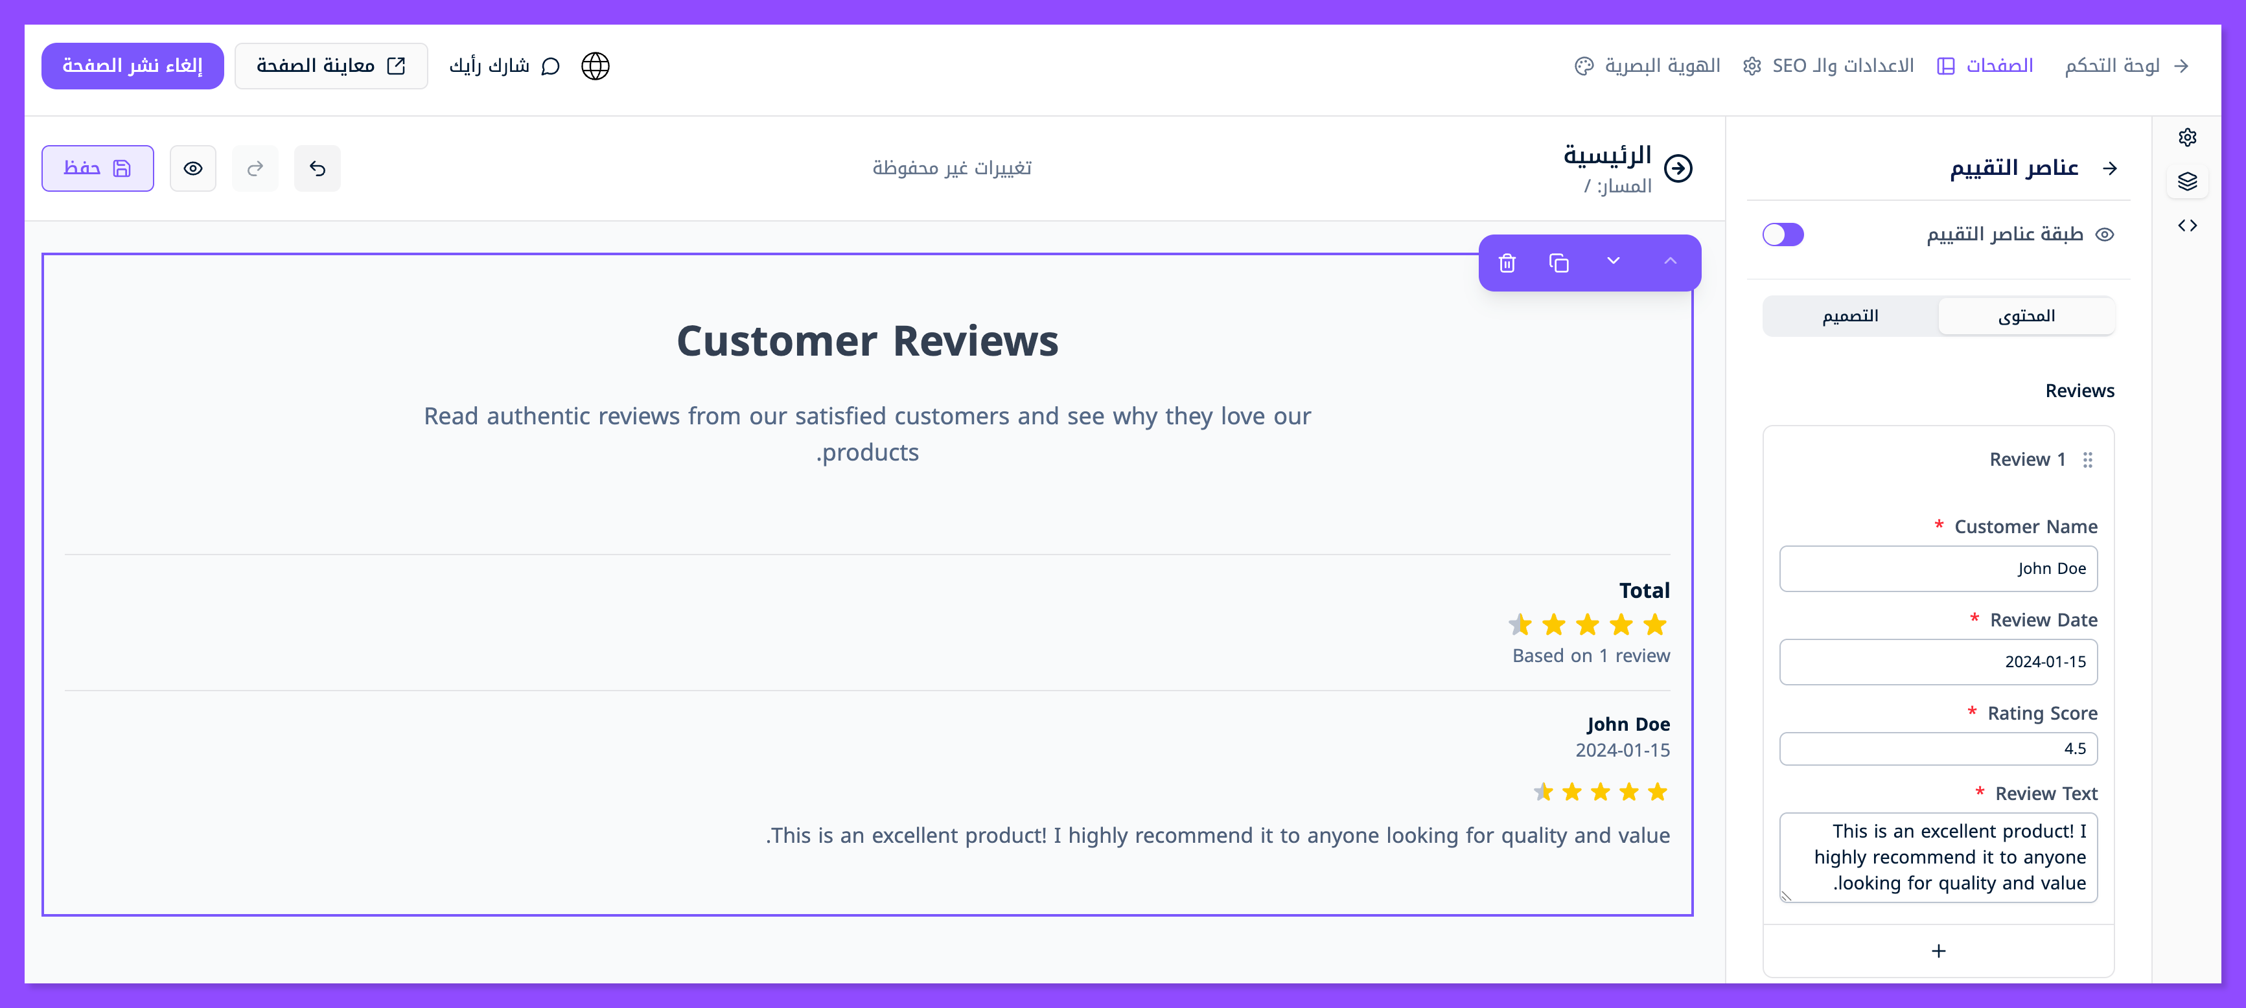Click the redo arrow icon
This screenshot has height=1008, width=2246.
255,168
